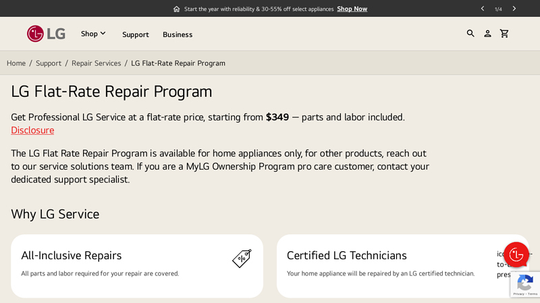
Task: Go to Repair Services breadcrumb
Action: tap(96, 63)
